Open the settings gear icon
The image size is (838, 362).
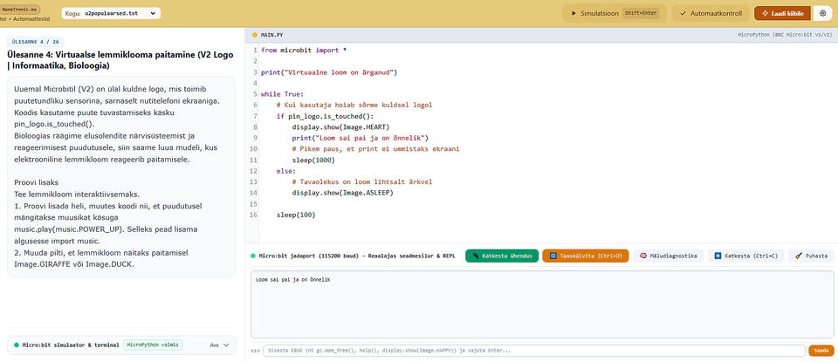coord(822,13)
